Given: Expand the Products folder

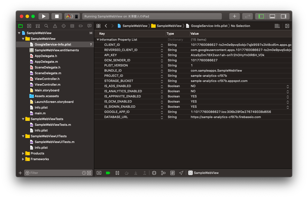Looking at the screenshot, I should pos(23,153).
